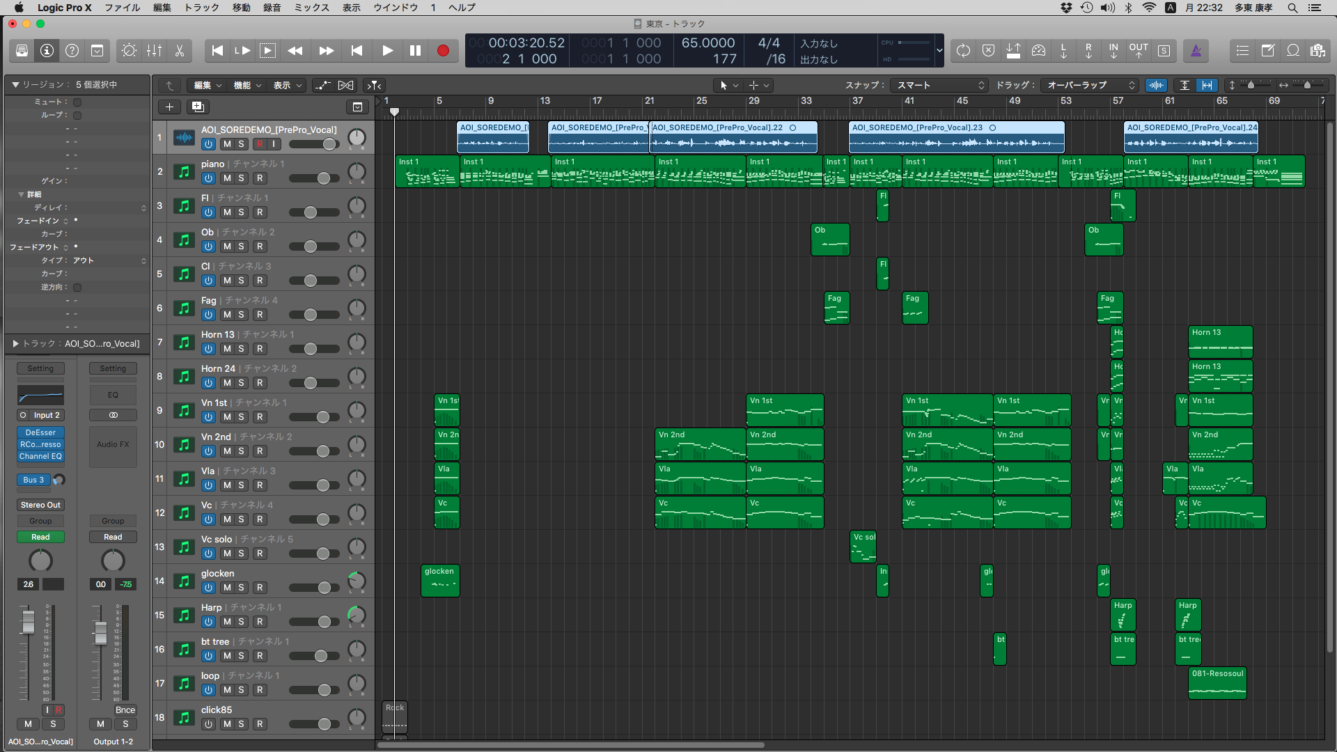Click the Stereo Out output button
This screenshot has height=752, width=1337.
(x=40, y=505)
